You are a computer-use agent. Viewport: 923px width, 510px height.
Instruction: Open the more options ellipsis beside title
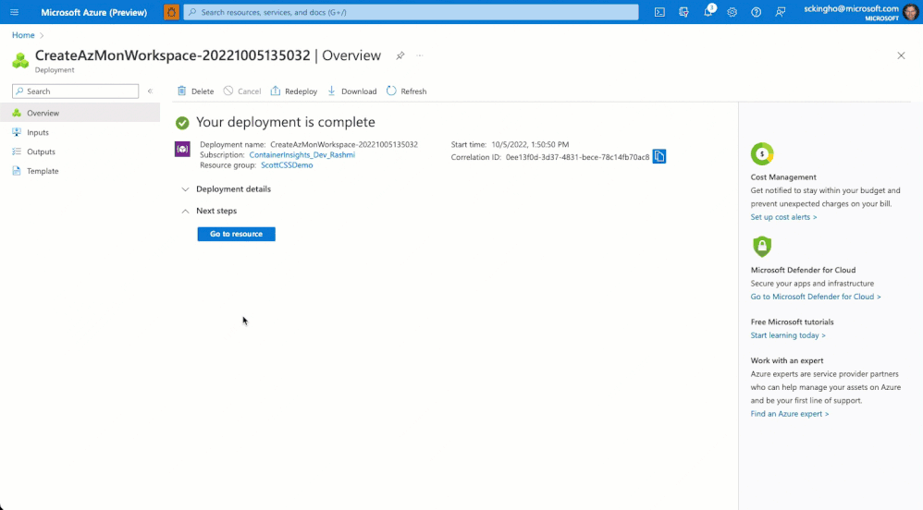pyautogui.click(x=420, y=55)
